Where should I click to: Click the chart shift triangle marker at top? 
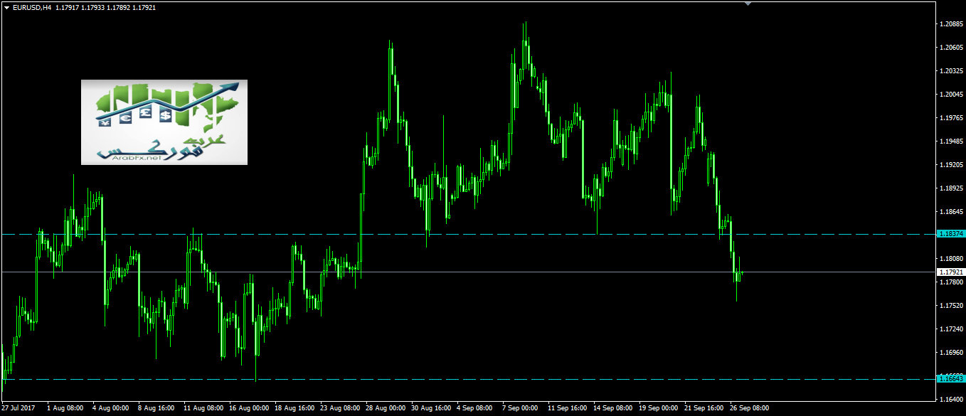click(747, 4)
